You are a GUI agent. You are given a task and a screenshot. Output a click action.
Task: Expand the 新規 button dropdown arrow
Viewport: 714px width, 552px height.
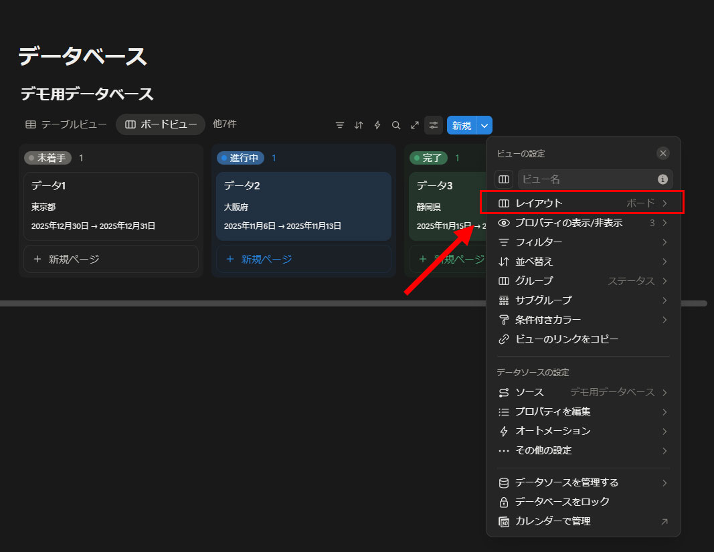click(486, 125)
